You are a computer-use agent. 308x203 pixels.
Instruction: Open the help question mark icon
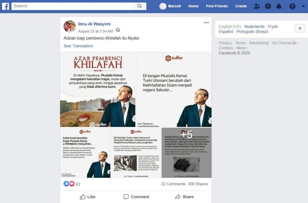[292, 6]
